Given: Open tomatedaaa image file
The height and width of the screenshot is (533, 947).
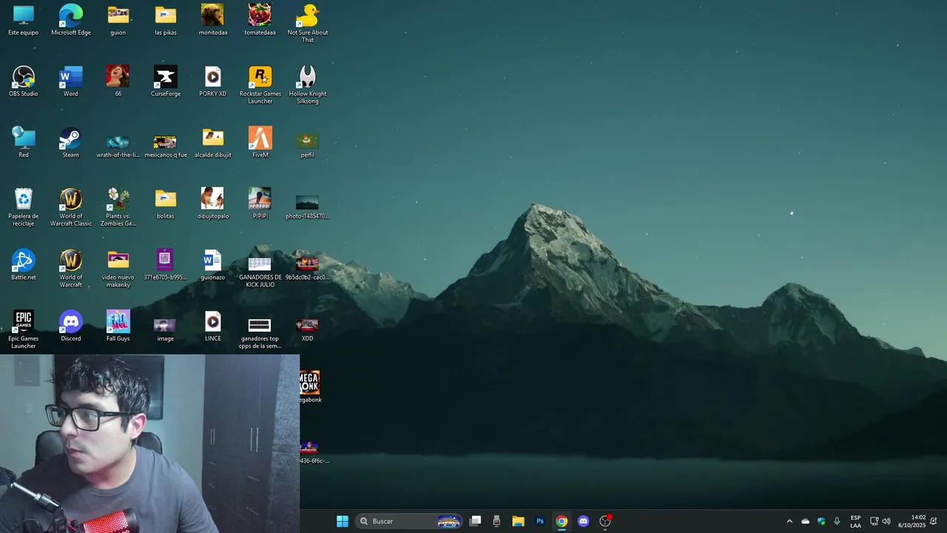Looking at the screenshot, I should pos(260,20).
